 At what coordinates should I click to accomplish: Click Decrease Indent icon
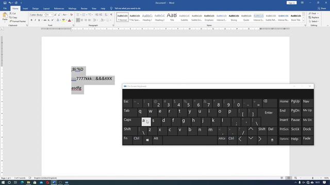(x=97, y=15)
